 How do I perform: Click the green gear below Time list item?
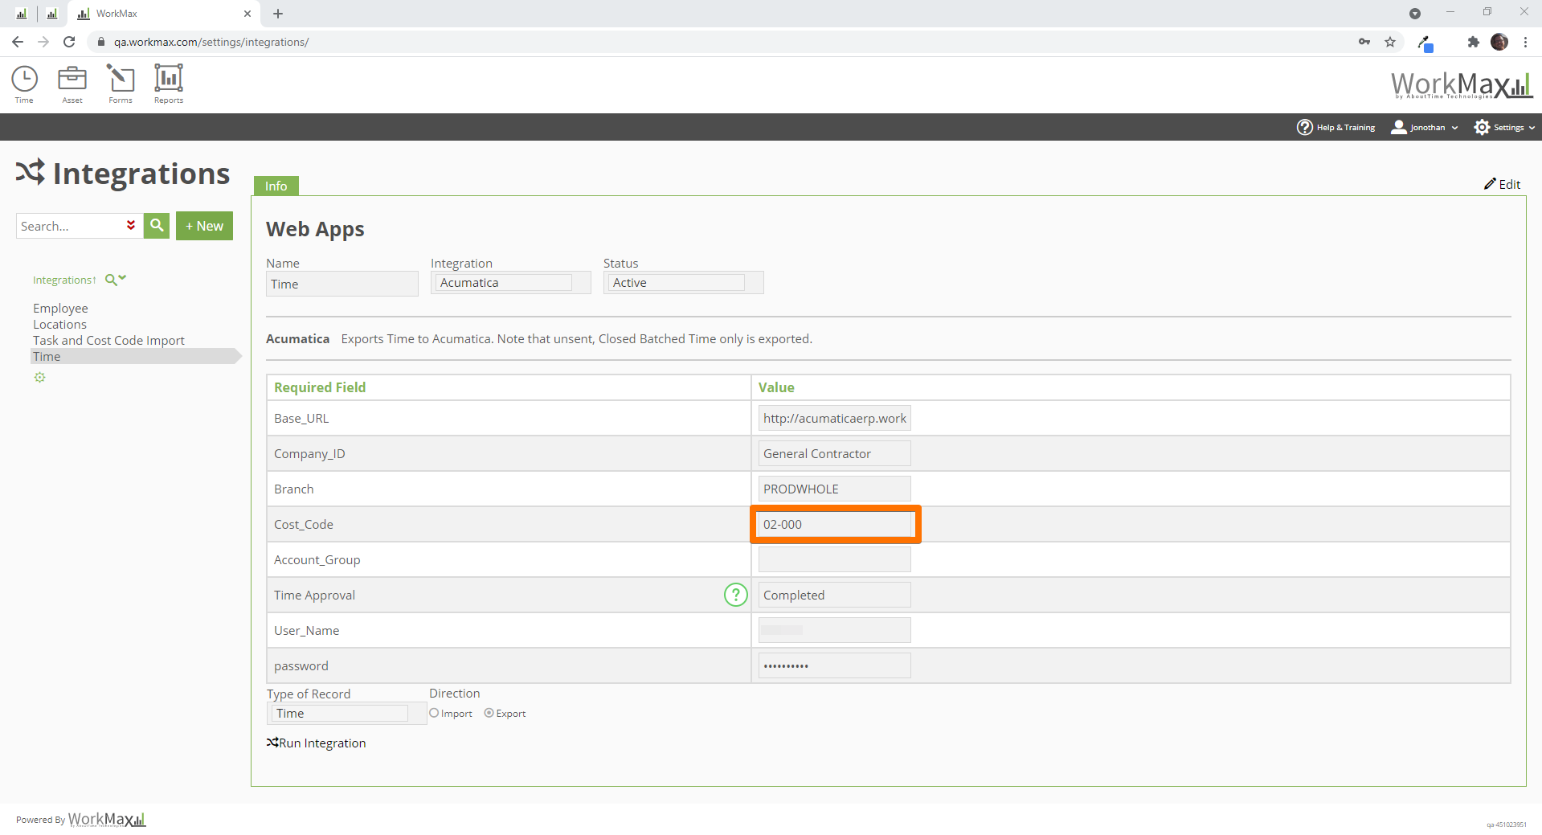pyautogui.click(x=39, y=378)
